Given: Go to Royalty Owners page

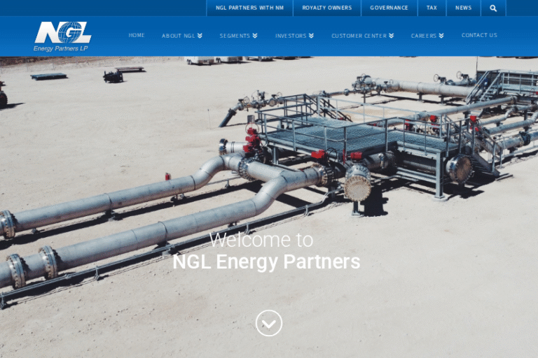Looking at the screenshot, I should pos(327,8).
